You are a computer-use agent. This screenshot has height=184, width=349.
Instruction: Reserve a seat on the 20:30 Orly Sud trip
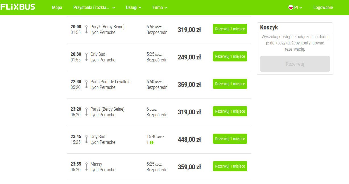coord(230,56)
